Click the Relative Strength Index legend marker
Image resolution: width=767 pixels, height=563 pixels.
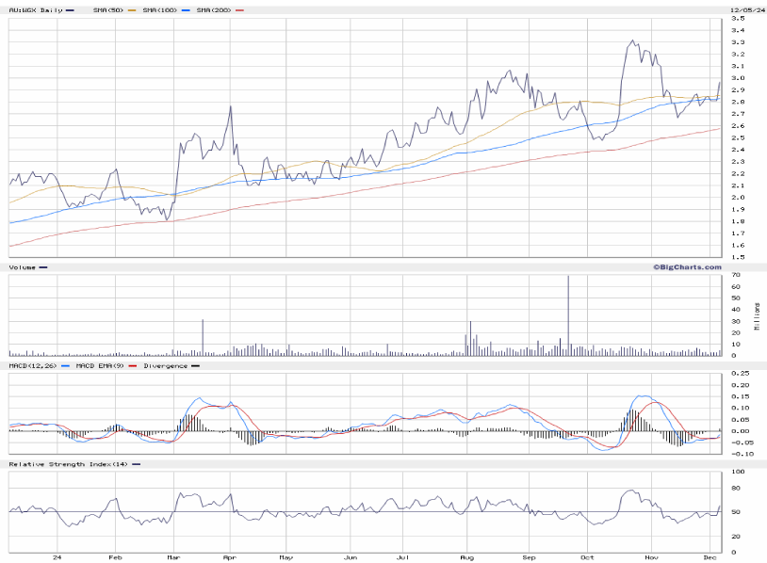click(137, 464)
